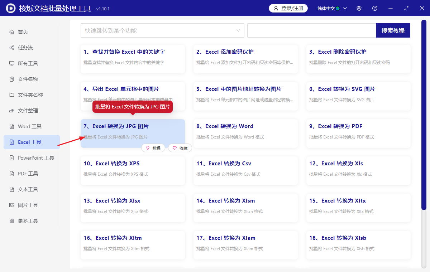Click the 文件整理 organize icon
The width and height of the screenshot is (430, 272).
coord(12,111)
